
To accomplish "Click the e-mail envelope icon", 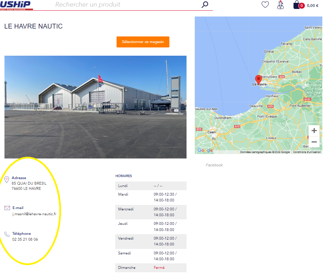I will point(7,208).
